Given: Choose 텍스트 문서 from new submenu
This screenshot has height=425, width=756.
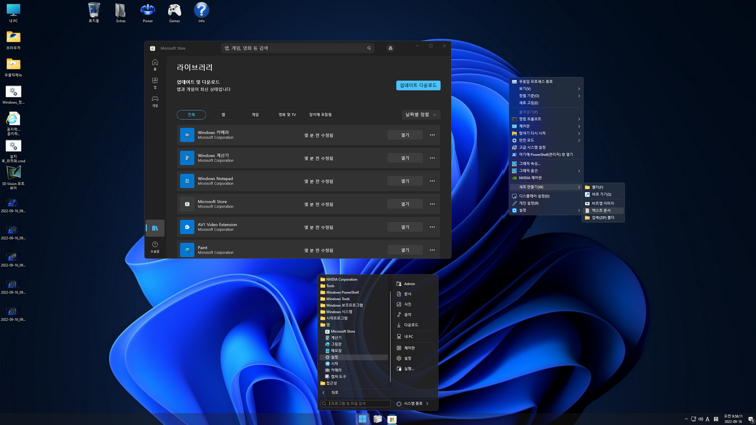Looking at the screenshot, I should click(x=603, y=210).
